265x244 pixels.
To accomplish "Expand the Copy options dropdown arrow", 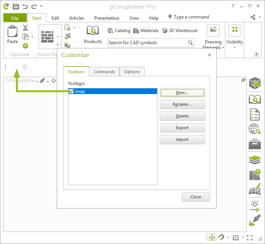I will click(x=32, y=37).
